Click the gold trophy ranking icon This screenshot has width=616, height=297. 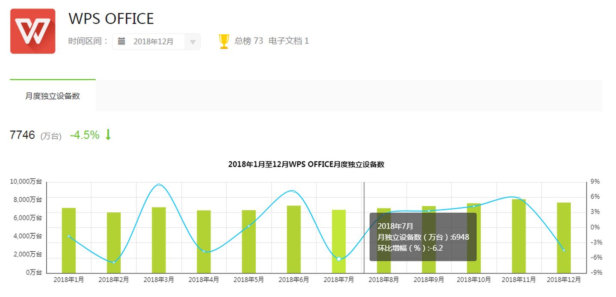pyautogui.click(x=224, y=42)
